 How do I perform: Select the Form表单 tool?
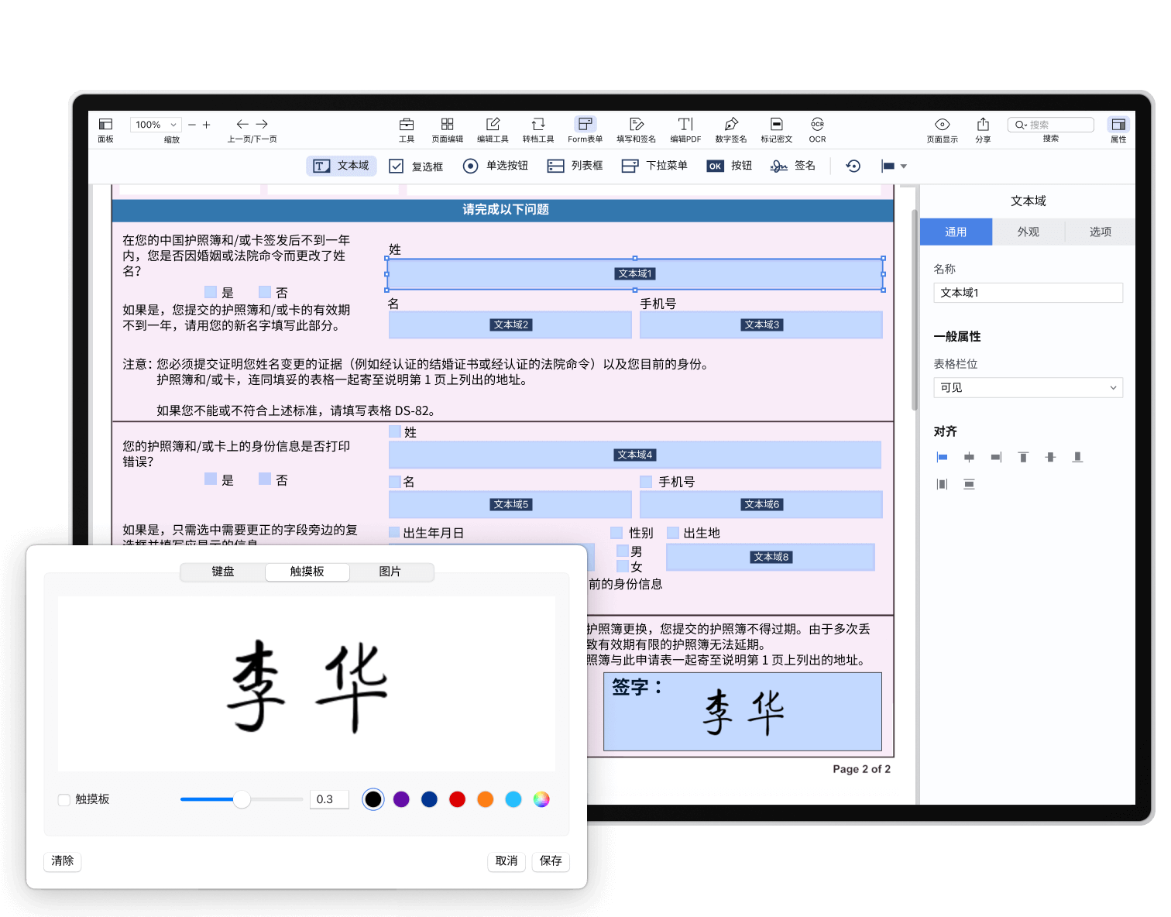coord(585,125)
